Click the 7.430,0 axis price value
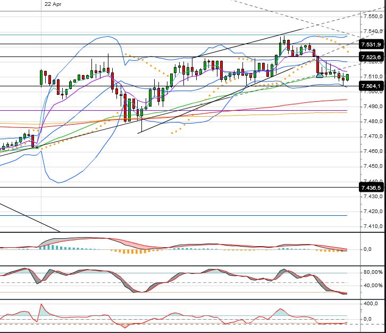Viewport: 386px width, 333px height. pyautogui.click(x=373, y=197)
